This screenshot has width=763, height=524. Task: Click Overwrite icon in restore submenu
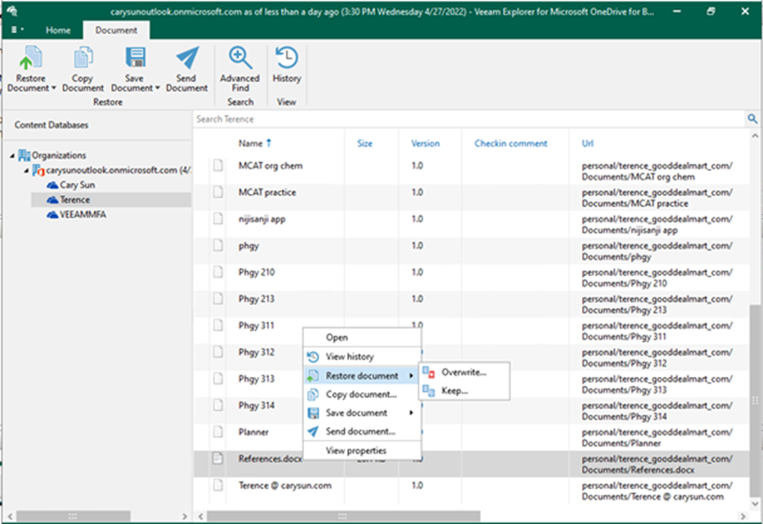[x=429, y=372]
